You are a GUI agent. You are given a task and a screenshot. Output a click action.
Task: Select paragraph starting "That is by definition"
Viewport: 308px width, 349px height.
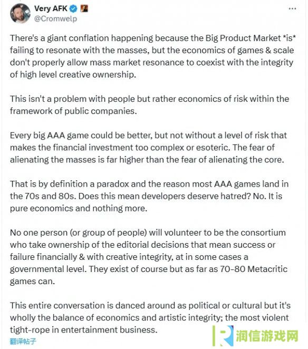pos(149,196)
